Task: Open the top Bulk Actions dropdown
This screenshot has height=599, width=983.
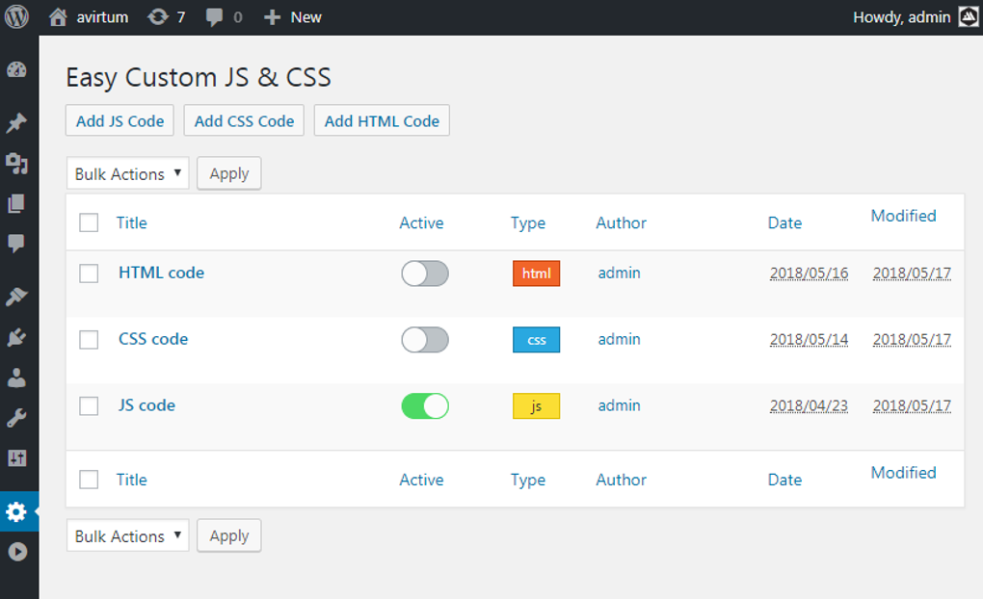Action: coord(127,174)
